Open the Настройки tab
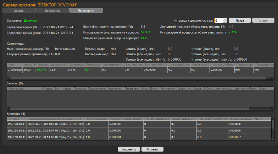 tap(52, 11)
